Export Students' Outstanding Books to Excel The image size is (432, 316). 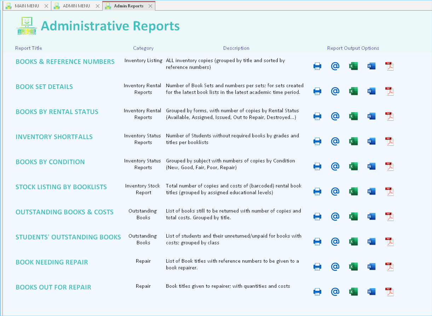[353, 242]
